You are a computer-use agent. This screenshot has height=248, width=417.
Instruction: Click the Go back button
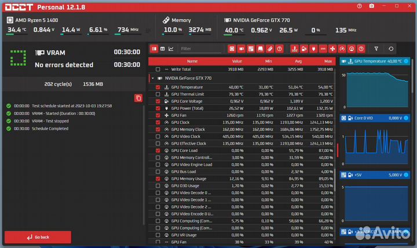point(38,237)
